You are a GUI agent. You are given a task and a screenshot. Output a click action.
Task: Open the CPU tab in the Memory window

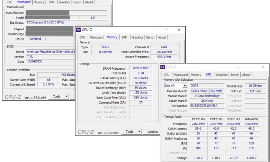82,37
